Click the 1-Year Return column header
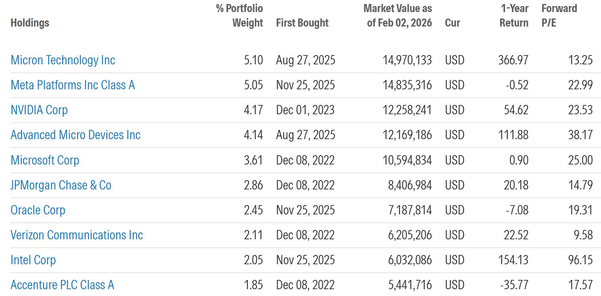 tap(514, 16)
